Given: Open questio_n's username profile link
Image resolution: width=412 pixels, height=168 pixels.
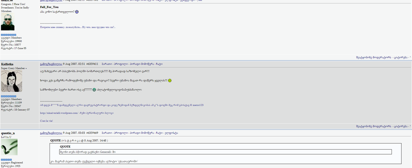Looking at the screenshot, I should pyautogui.click(x=8, y=133).
